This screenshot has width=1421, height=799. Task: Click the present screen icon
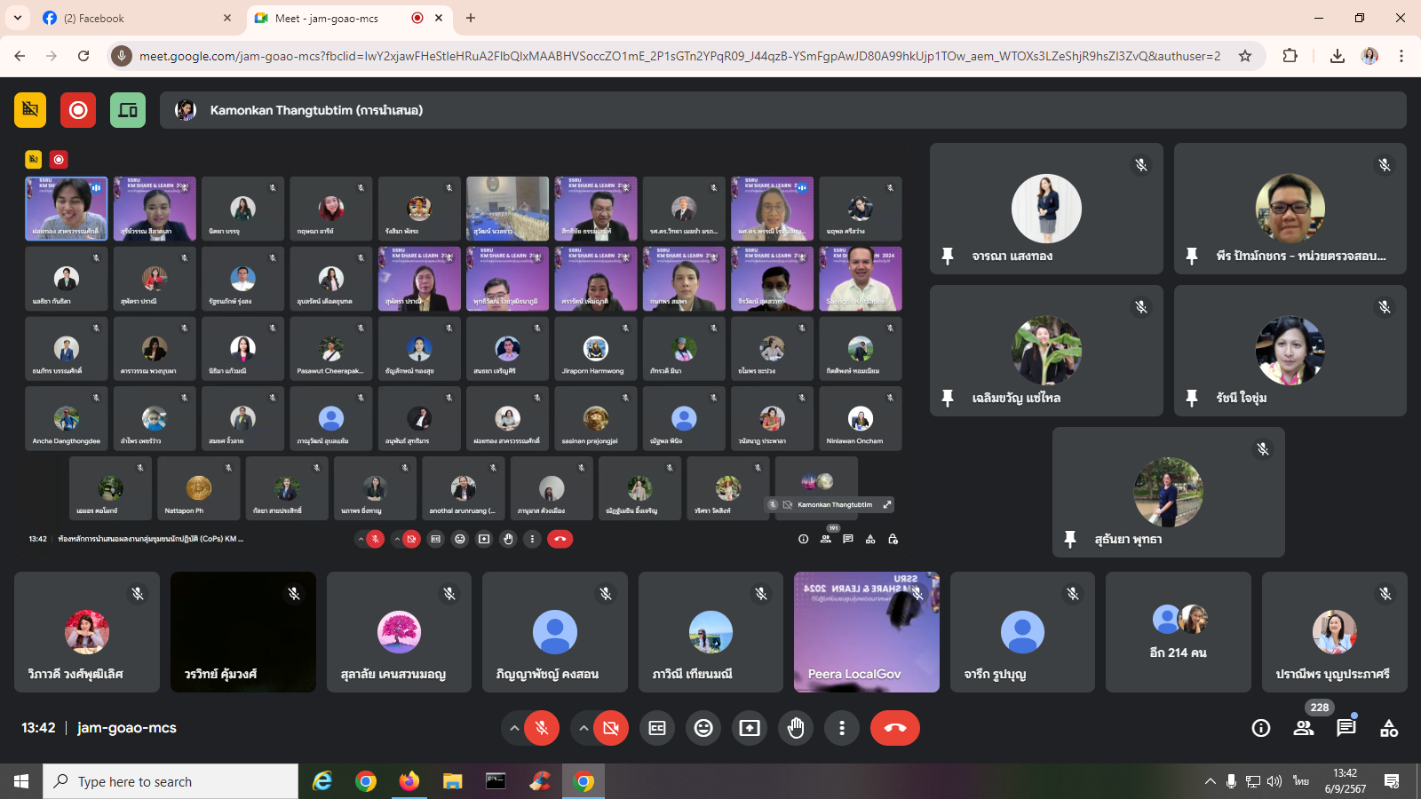pyautogui.click(x=750, y=728)
